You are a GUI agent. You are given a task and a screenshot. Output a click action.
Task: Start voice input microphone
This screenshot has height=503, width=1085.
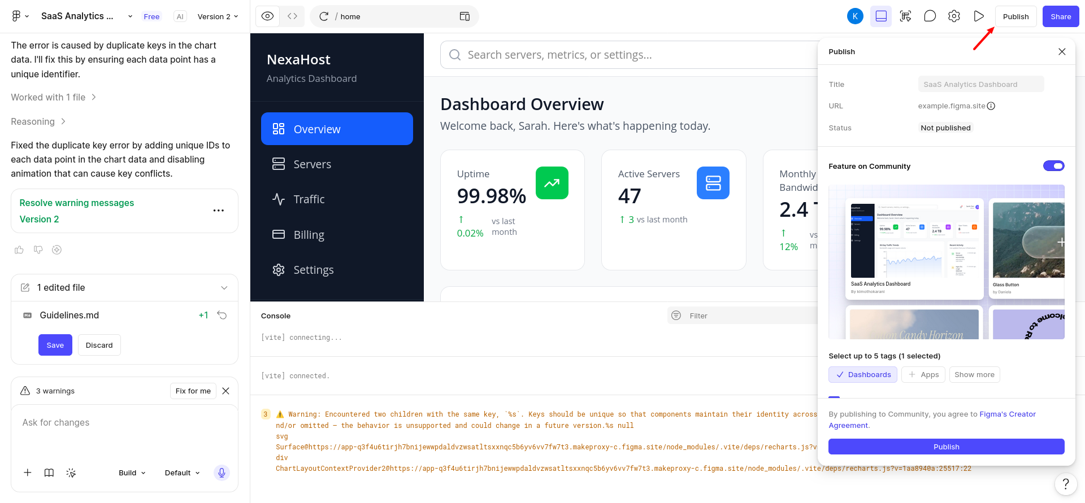point(222,473)
